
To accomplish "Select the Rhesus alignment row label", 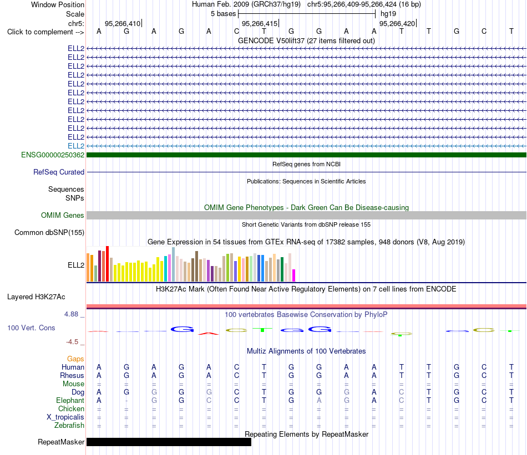I will tap(72, 375).
